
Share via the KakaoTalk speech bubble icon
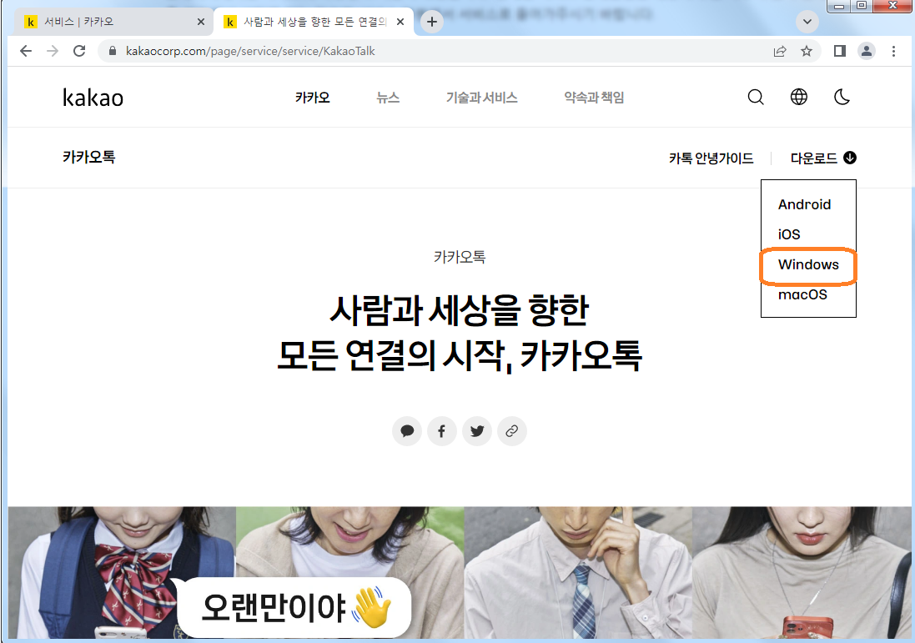click(x=407, y=431)
